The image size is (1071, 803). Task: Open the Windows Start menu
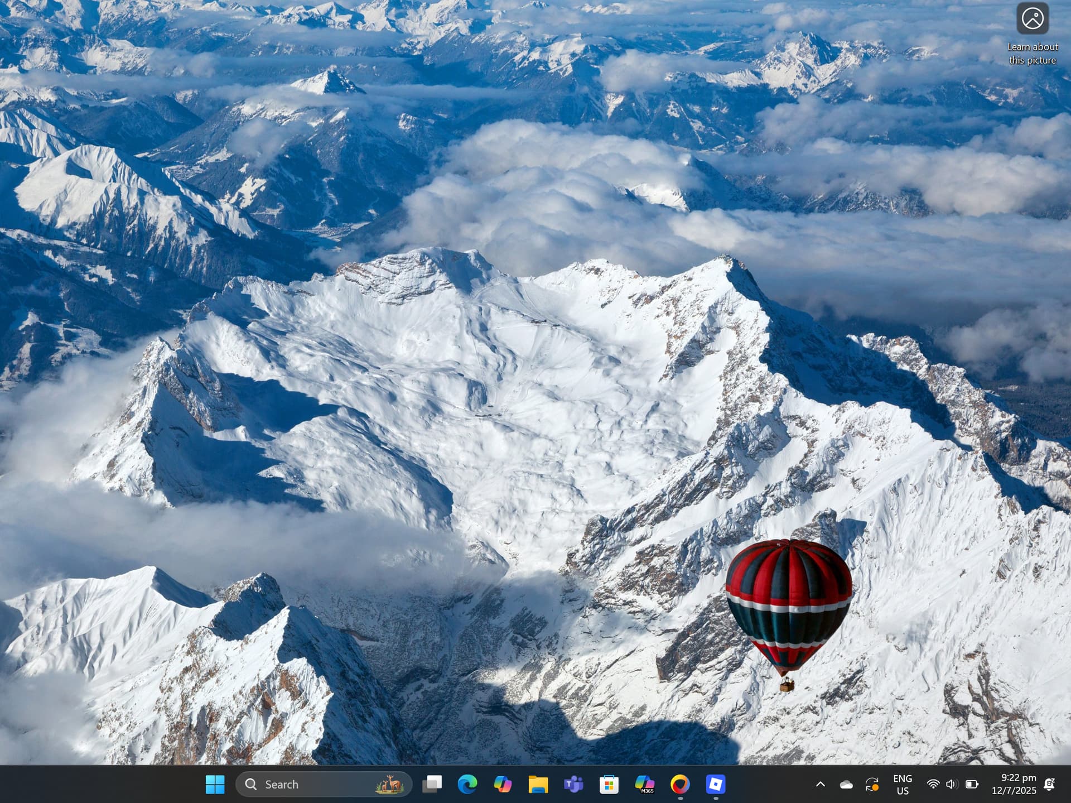pos(215,784)
